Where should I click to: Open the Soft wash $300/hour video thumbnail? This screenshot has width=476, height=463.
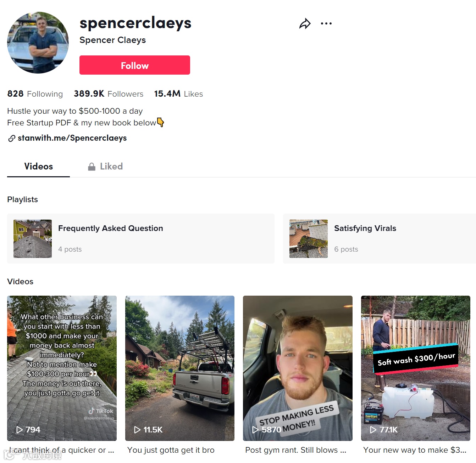416,368
